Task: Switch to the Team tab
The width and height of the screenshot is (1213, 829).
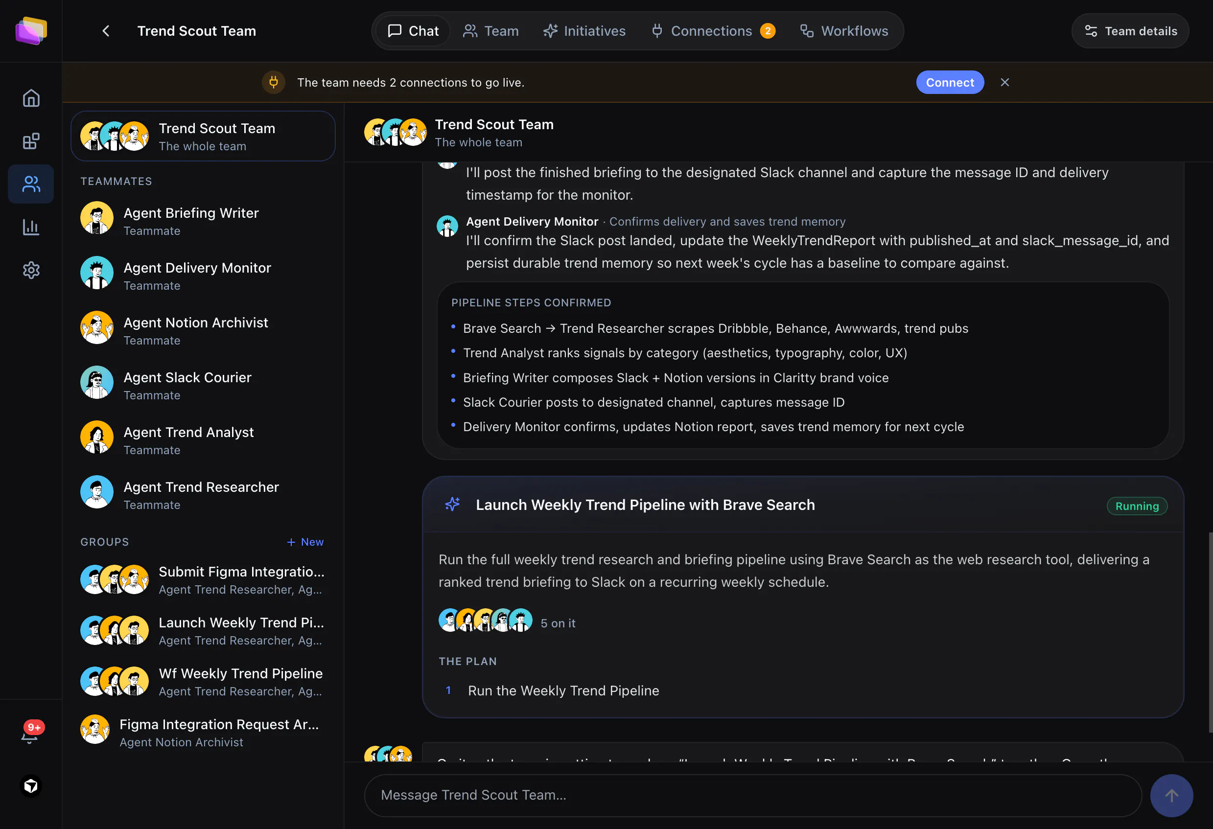Action: 490,31
